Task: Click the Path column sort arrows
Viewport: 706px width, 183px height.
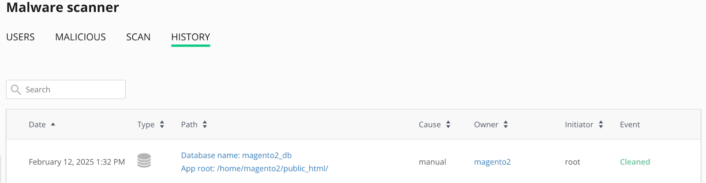Action: [x=205, y=124]
